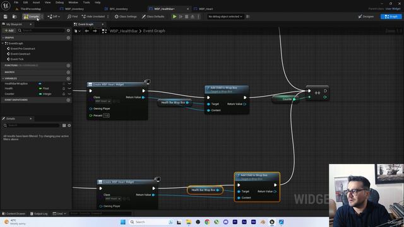Screen dimensions: 404x227
Task: Click the frame skip button
Action: tap(181, 16)
